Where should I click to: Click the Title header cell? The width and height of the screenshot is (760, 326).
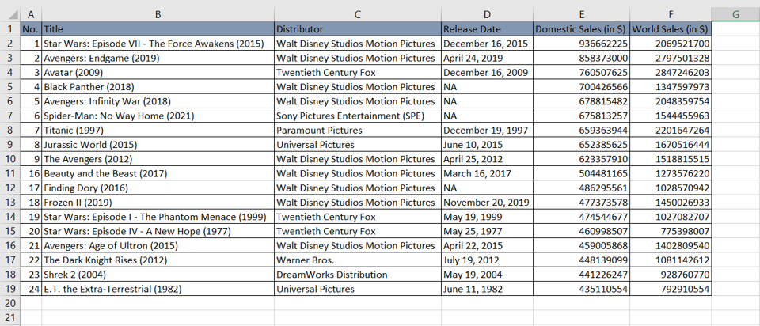tap(158, 29)
